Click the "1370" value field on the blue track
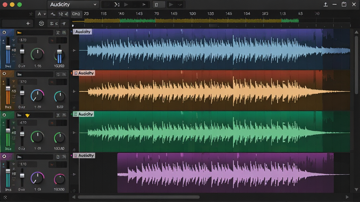The height and width of the screenshot is (202, 360). coord(27,40)
